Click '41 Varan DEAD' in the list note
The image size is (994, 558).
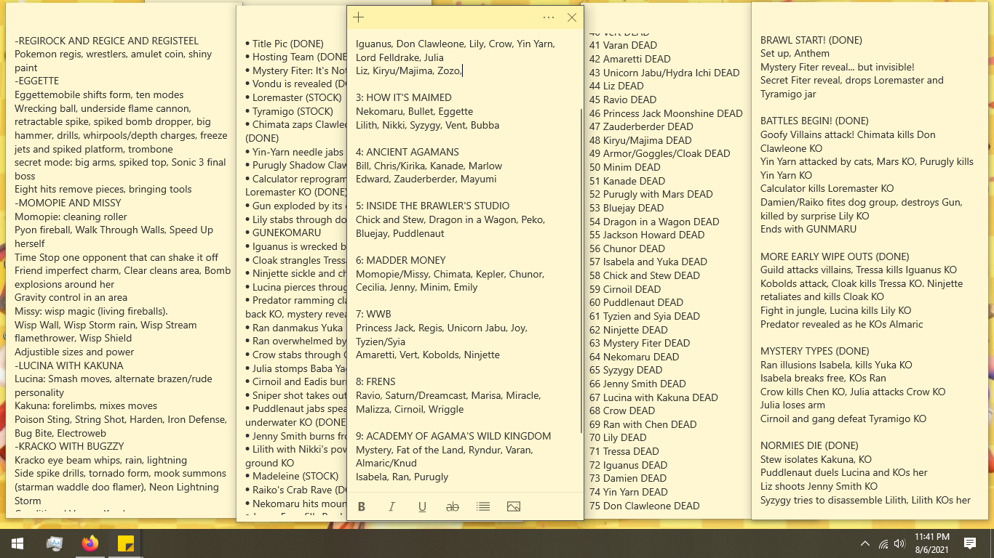pyautogui.click(x=623, y=45)
